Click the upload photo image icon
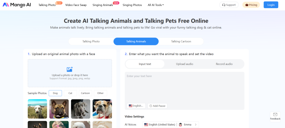This screenshot has width=285, height=128. click(x=70, y=69)
